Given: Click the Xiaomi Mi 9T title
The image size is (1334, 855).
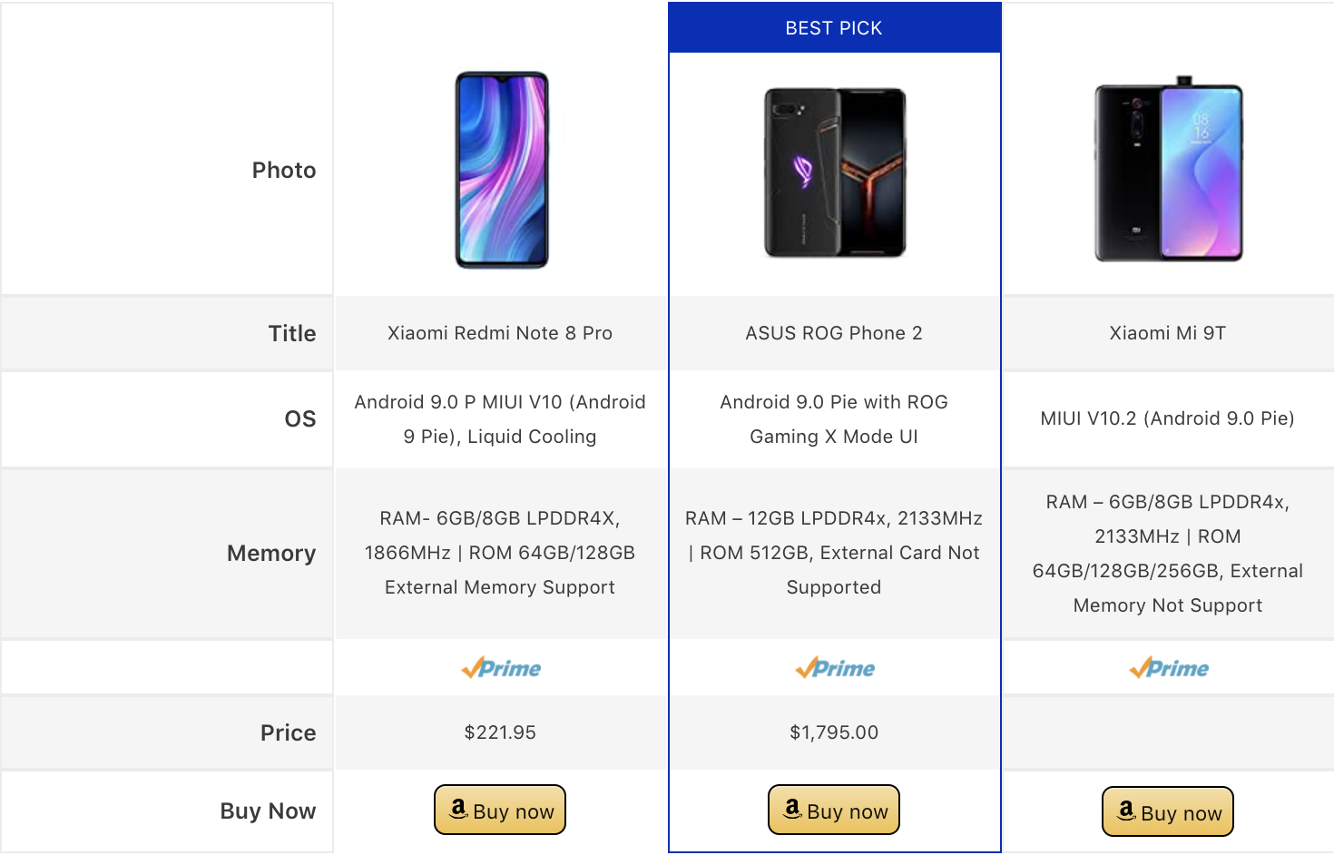Looking at the screenshot, I should 1168,333.
